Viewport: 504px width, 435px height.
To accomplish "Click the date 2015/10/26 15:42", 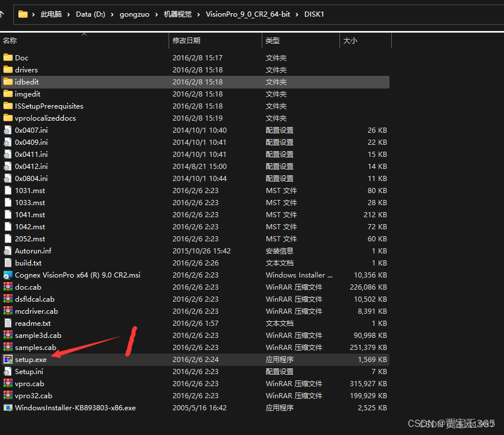I will point(201,251).
